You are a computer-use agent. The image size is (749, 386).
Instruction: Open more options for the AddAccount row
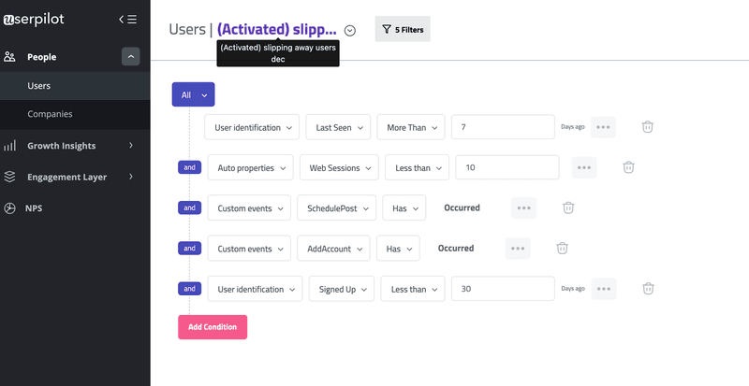[x=518, y=248]
